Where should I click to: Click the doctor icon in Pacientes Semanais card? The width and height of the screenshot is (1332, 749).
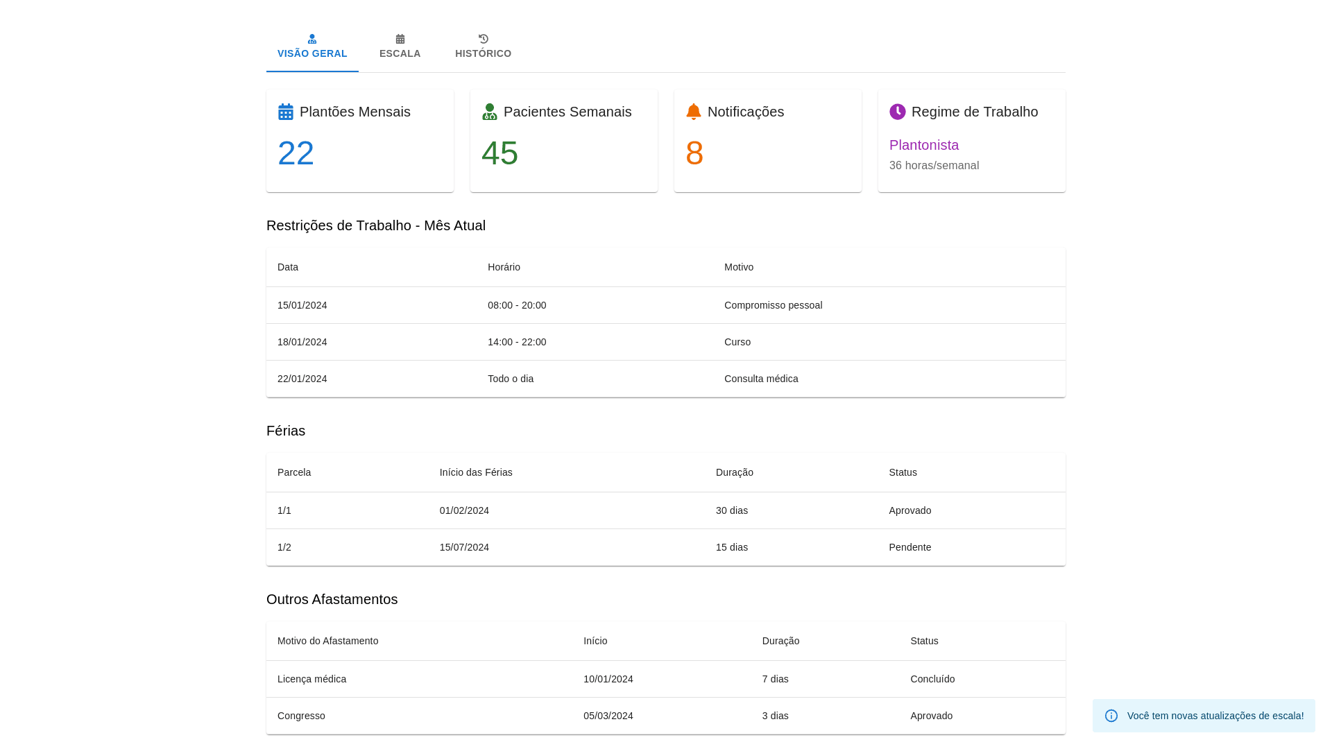[x=489, y=112]
